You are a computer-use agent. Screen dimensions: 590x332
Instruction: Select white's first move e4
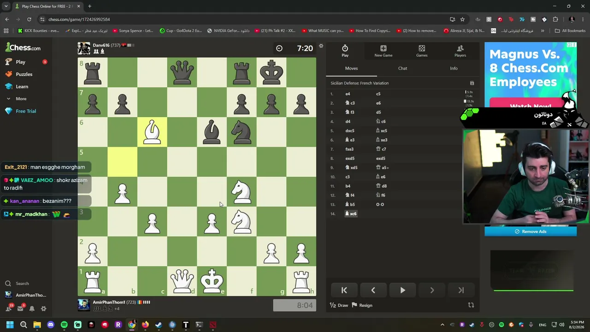(348, 94)
